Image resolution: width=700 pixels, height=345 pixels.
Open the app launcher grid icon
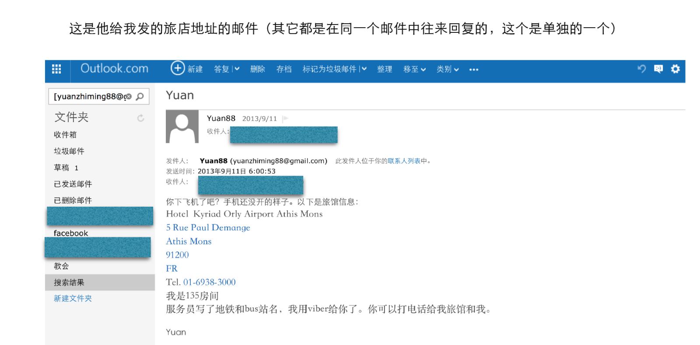56,69
